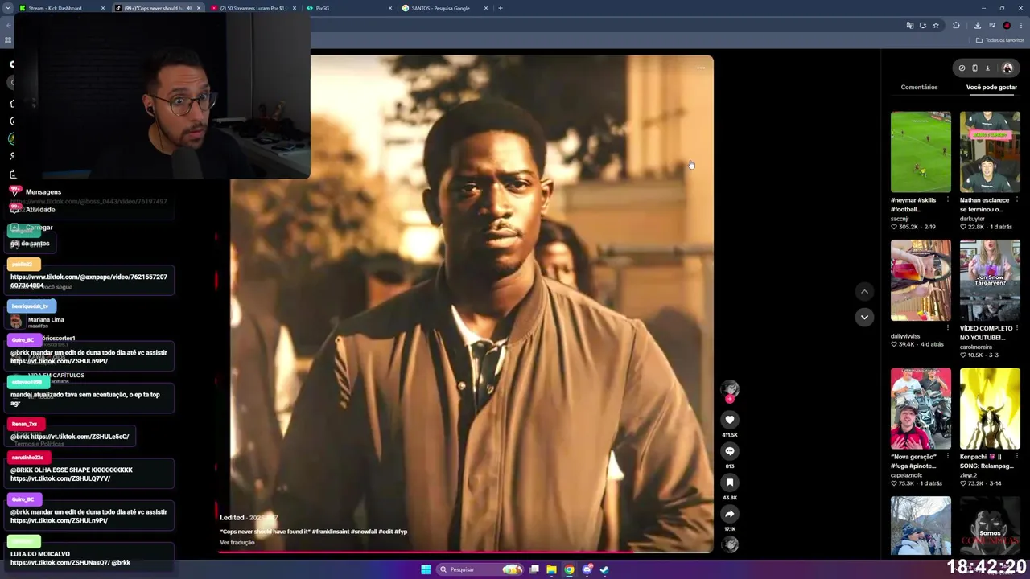Open the Kenpachi video thumbnail

tap(990, 409)
